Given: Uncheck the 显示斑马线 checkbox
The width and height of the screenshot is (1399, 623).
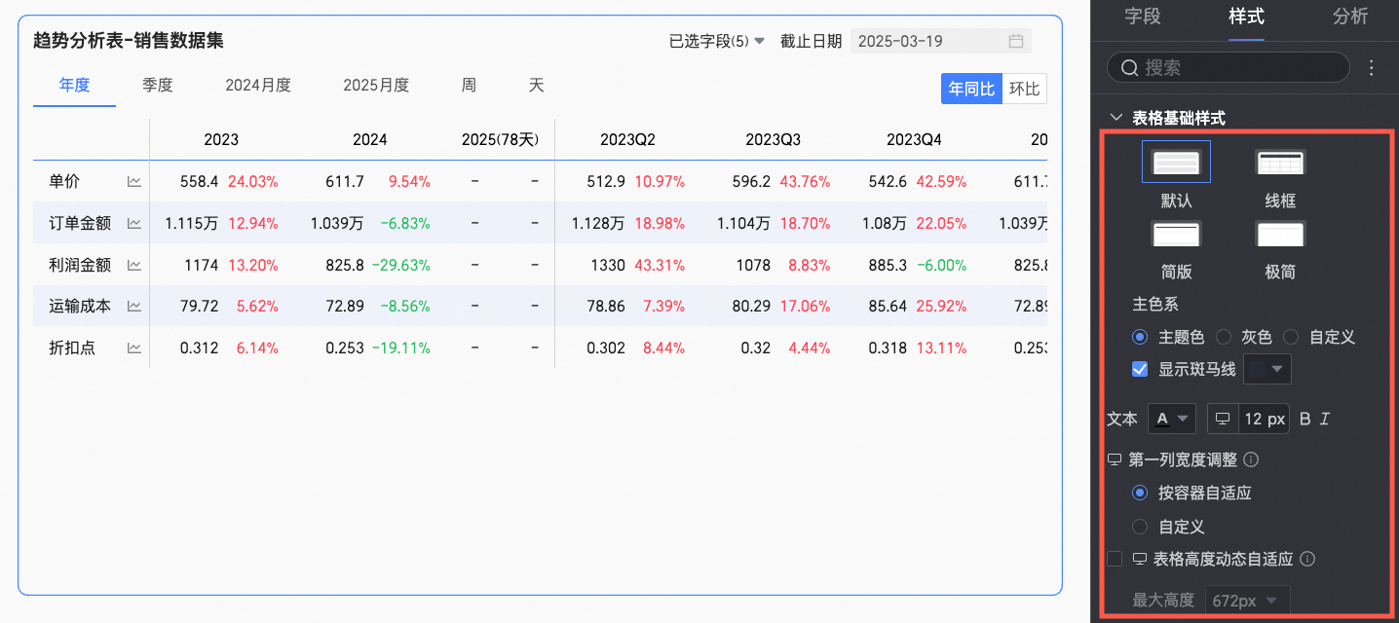Looking at the screenshot, I should pos(1140,369).
